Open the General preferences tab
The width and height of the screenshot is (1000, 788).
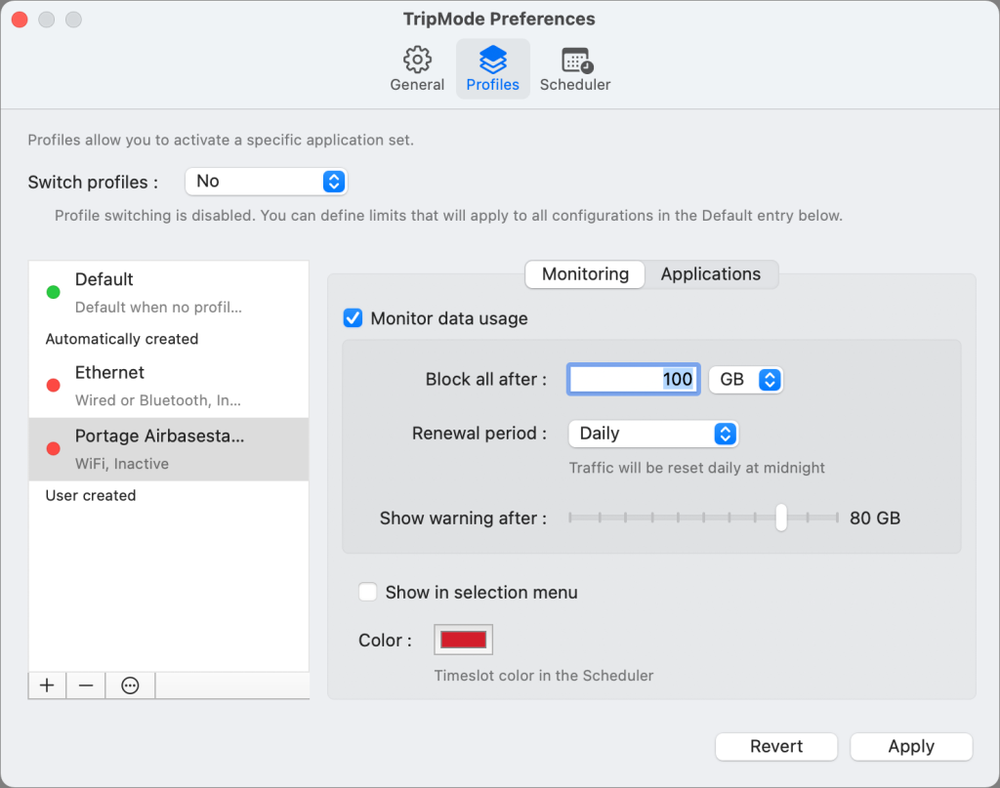click(x=417, y=69)
